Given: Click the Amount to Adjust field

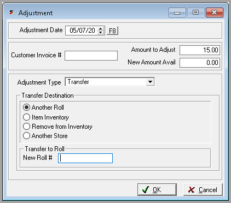Looking at the screenshot, I should 200,50.
